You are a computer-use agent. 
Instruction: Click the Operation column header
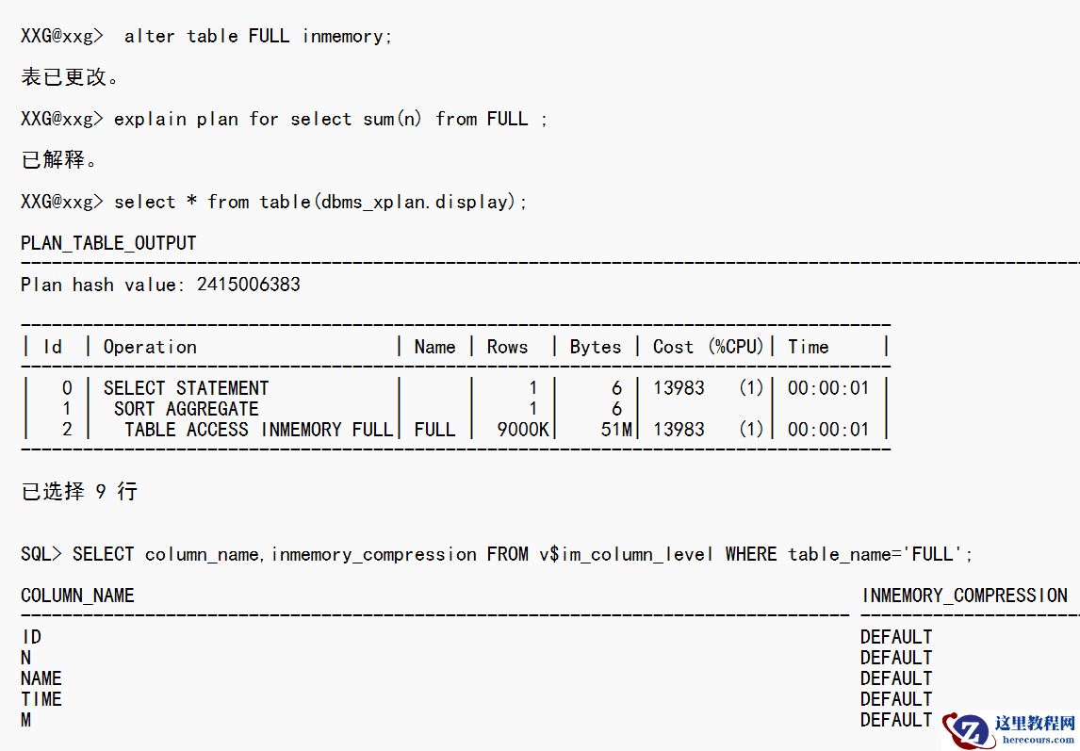pos(150,347)
